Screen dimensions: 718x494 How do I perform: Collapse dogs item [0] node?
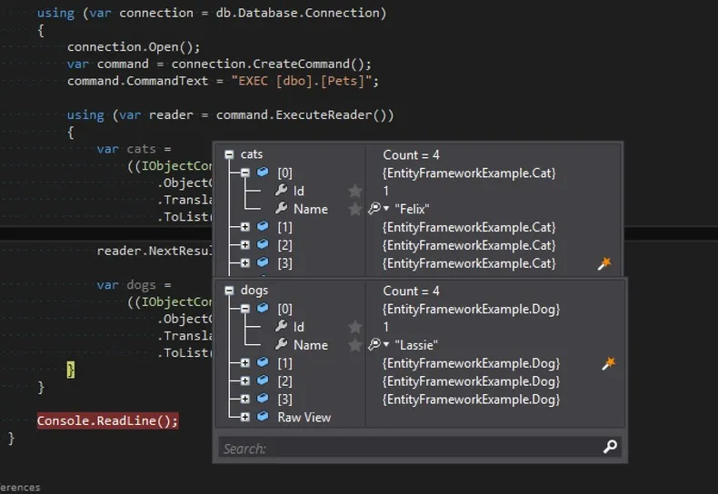click(245, 309)
